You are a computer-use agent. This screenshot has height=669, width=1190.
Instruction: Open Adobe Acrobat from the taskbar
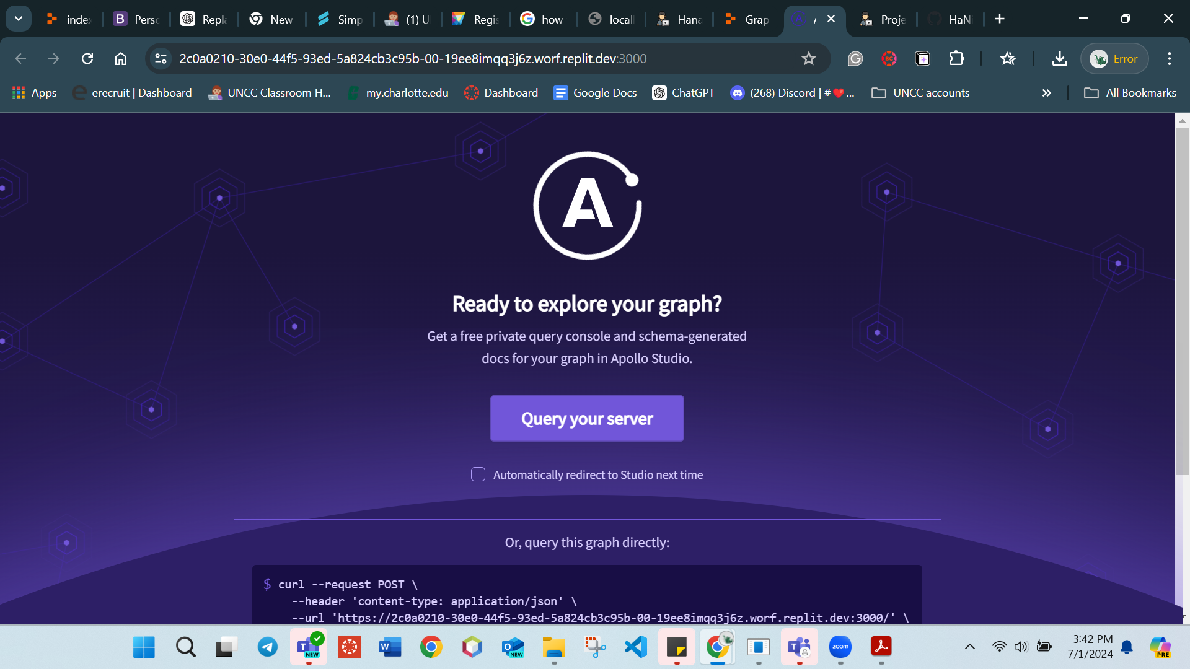pos(882,647)
